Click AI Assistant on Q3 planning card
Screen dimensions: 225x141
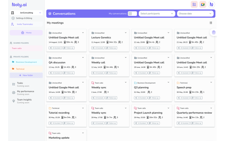[141, 98]
